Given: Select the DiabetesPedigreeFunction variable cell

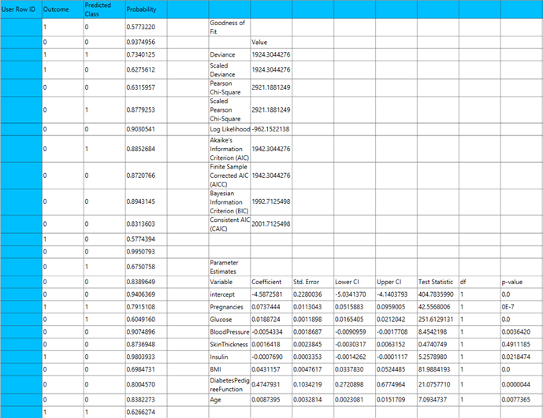Looking at the screenshot, I should [x=229, y=384].
